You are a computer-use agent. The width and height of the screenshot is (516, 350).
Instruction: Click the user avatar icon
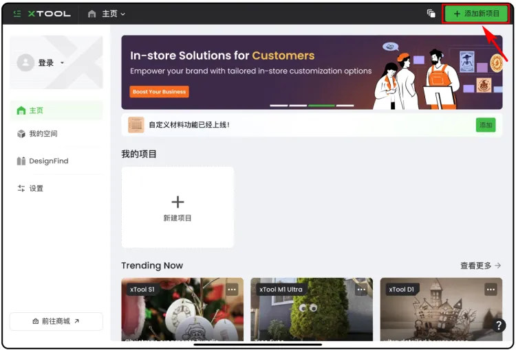point(25,62)
